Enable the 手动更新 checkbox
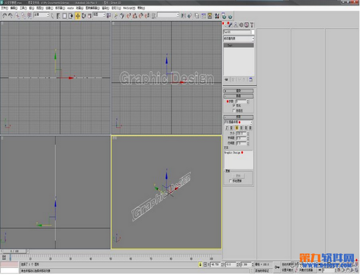The height and width of the screenshot is (276, 360). coord(230,181)
